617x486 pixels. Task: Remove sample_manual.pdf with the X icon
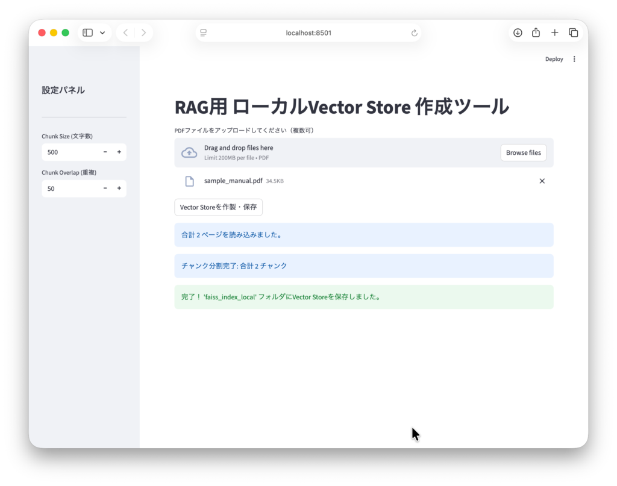click(542, 181)
